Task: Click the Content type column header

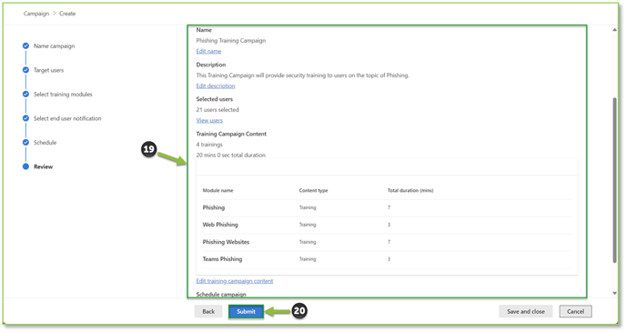Action: click(x=313, y=191)
